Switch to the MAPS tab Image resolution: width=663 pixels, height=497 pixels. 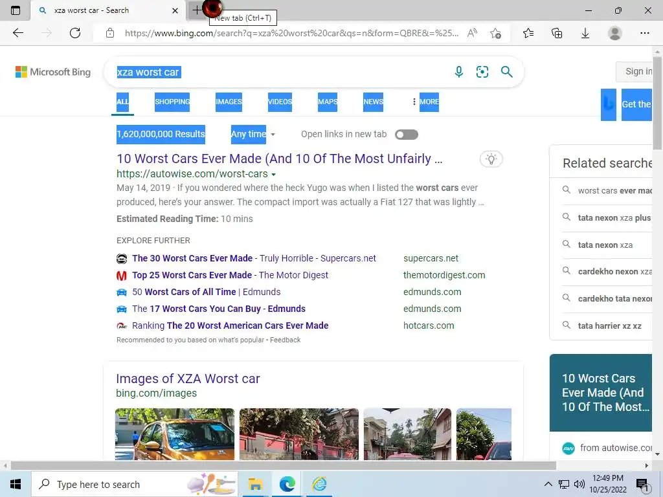coord(328,102)
